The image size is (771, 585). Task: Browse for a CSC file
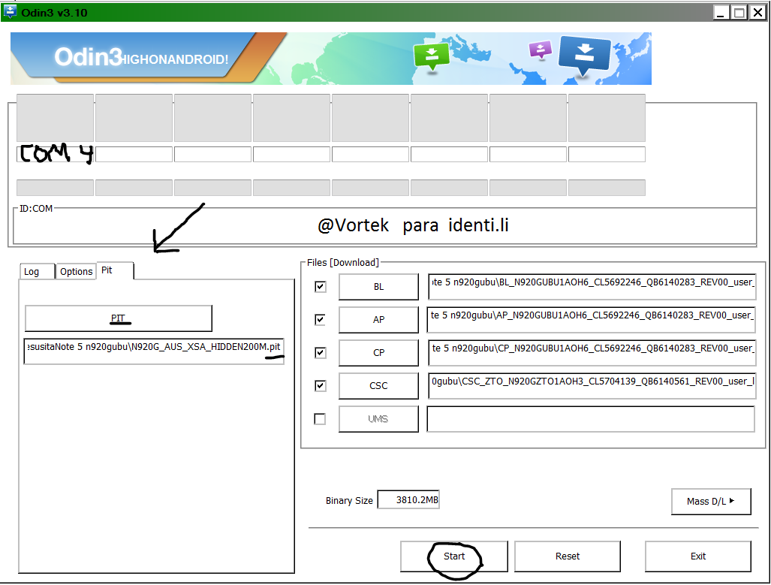pyautogui.click(x=378, y=386)
